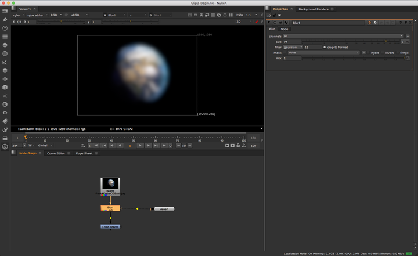Enable the mask fringe checkbox
Screen dimensions: 418x256
pos(398,52)
